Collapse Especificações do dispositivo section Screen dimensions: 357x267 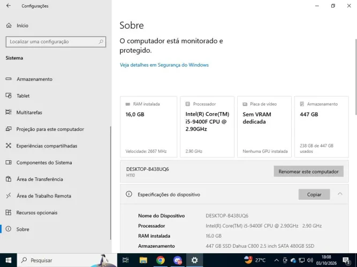(x=340, y=194)
